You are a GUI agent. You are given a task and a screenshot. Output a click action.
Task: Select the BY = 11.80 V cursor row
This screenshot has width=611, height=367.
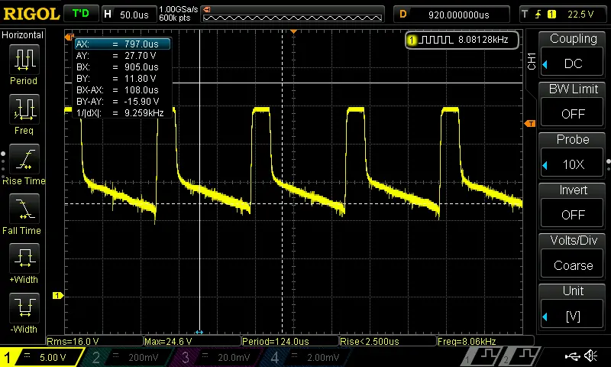tap(122, 79)
